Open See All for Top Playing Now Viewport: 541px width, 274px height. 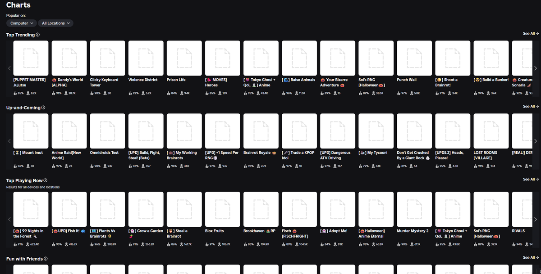pyautogui.click(x=531, y=180)
